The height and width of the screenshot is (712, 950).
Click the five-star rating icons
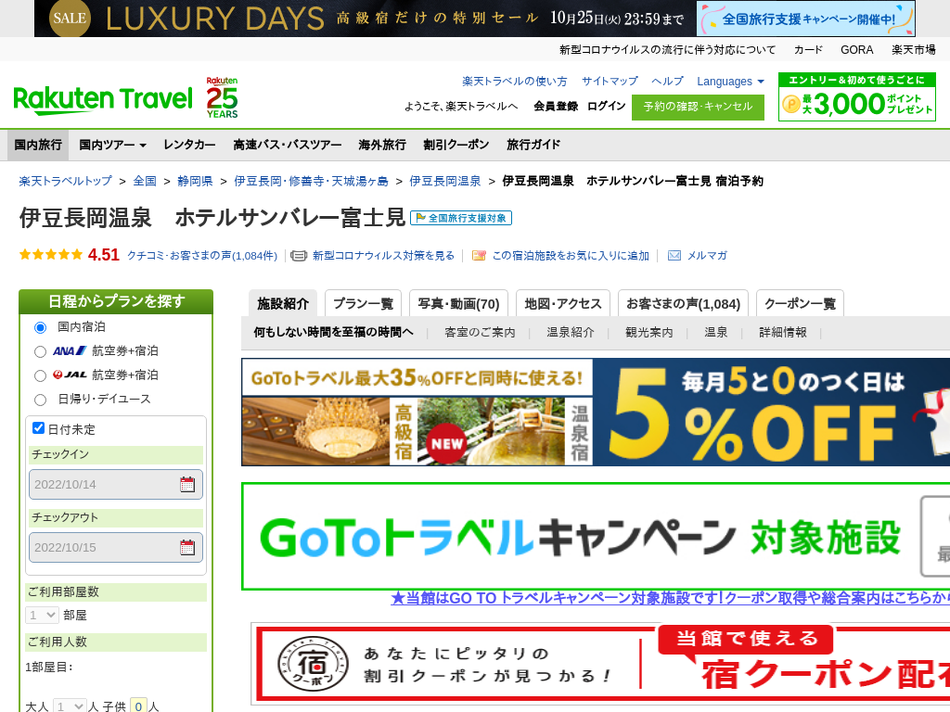[x=51, y=255]
